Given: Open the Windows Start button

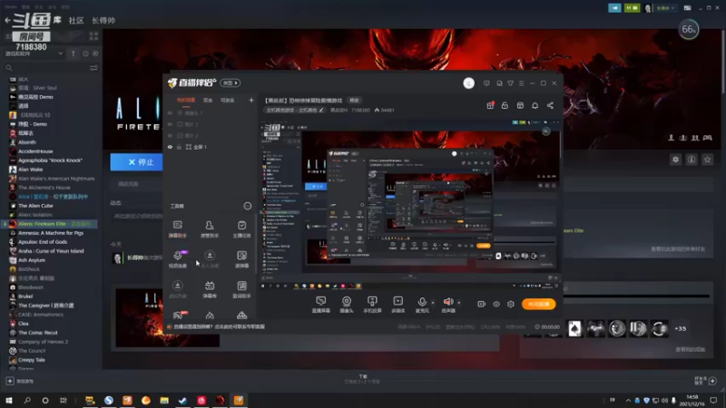Looking at the screenshot, I should tap(9, 400).
